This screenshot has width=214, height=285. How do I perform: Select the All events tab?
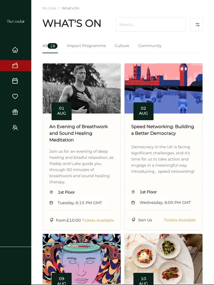click(50, 46)
